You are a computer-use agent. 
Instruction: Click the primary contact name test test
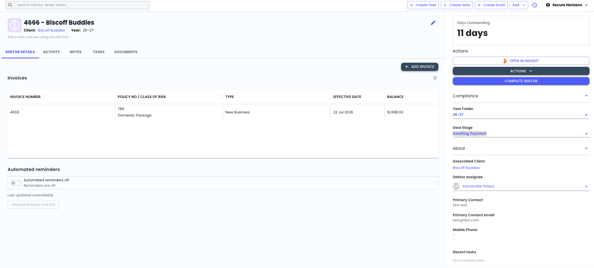tap(460, 205)
